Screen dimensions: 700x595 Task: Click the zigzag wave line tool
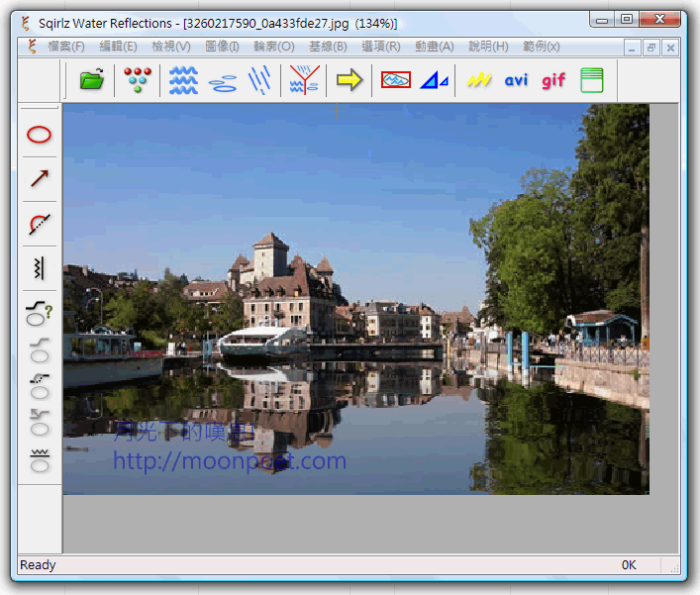[x=39, y=267]
